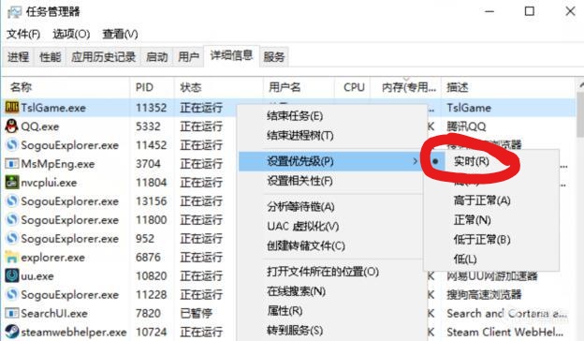Click the uu.exe accelerator icon
Image resolution: width=584 pixels, height=341 pixels.
click(11, 275)
